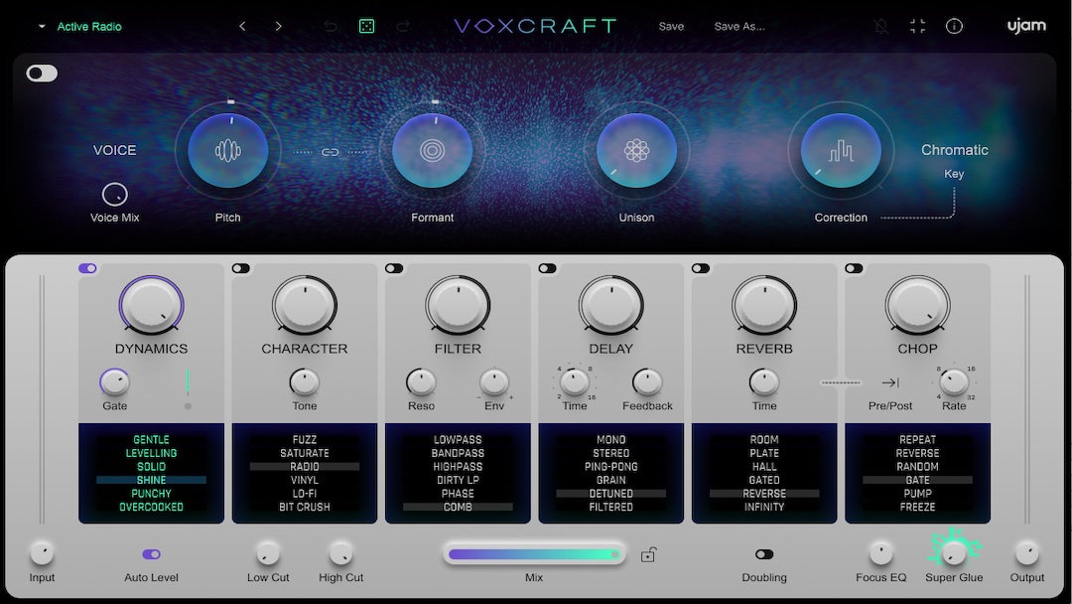This screenshot has width=1072, height=604.
Task: Select the DETUNED delay mode
Action: tap(610, 493)
